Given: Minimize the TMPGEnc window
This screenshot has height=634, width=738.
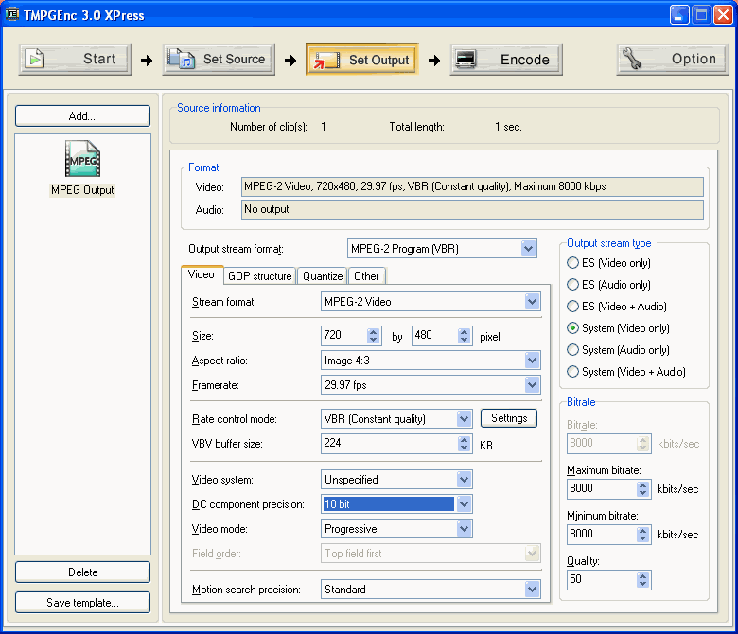Looking at the screenshot, I should pyautogui.click(x=679, y=14).
